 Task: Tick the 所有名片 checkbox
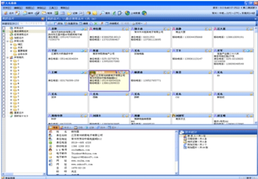coord(4,28)
